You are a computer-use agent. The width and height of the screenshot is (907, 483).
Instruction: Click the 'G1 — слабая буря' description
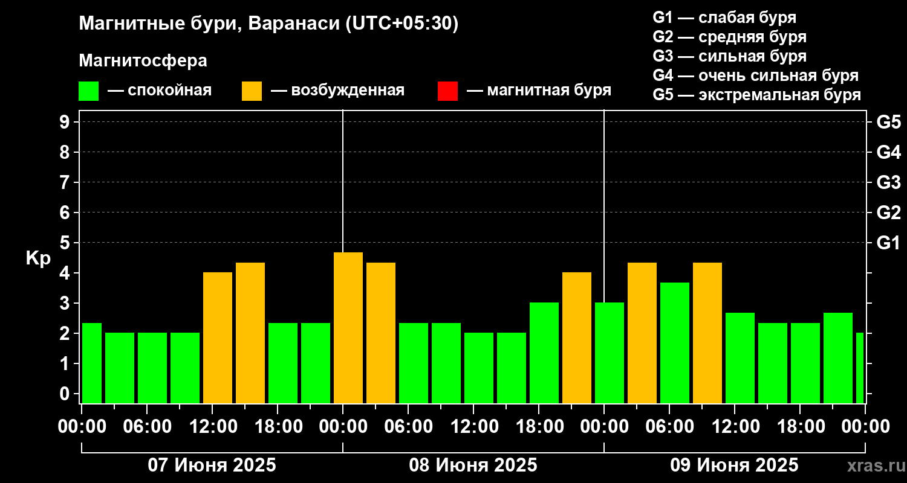(724, 18)
